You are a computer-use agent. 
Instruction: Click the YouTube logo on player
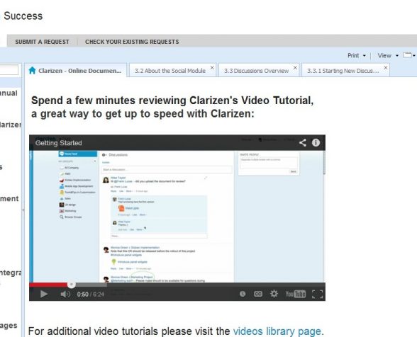296,294
